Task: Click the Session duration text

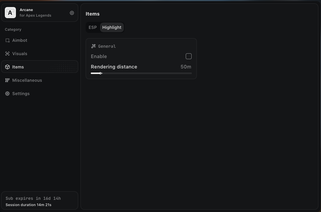Action: click(x=29, y=205)
